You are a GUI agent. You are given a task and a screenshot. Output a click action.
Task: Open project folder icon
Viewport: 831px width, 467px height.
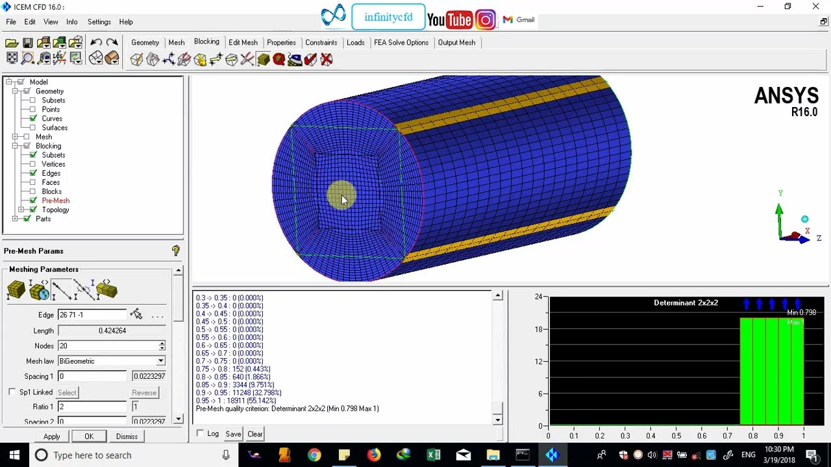click(x=12, y=43)
